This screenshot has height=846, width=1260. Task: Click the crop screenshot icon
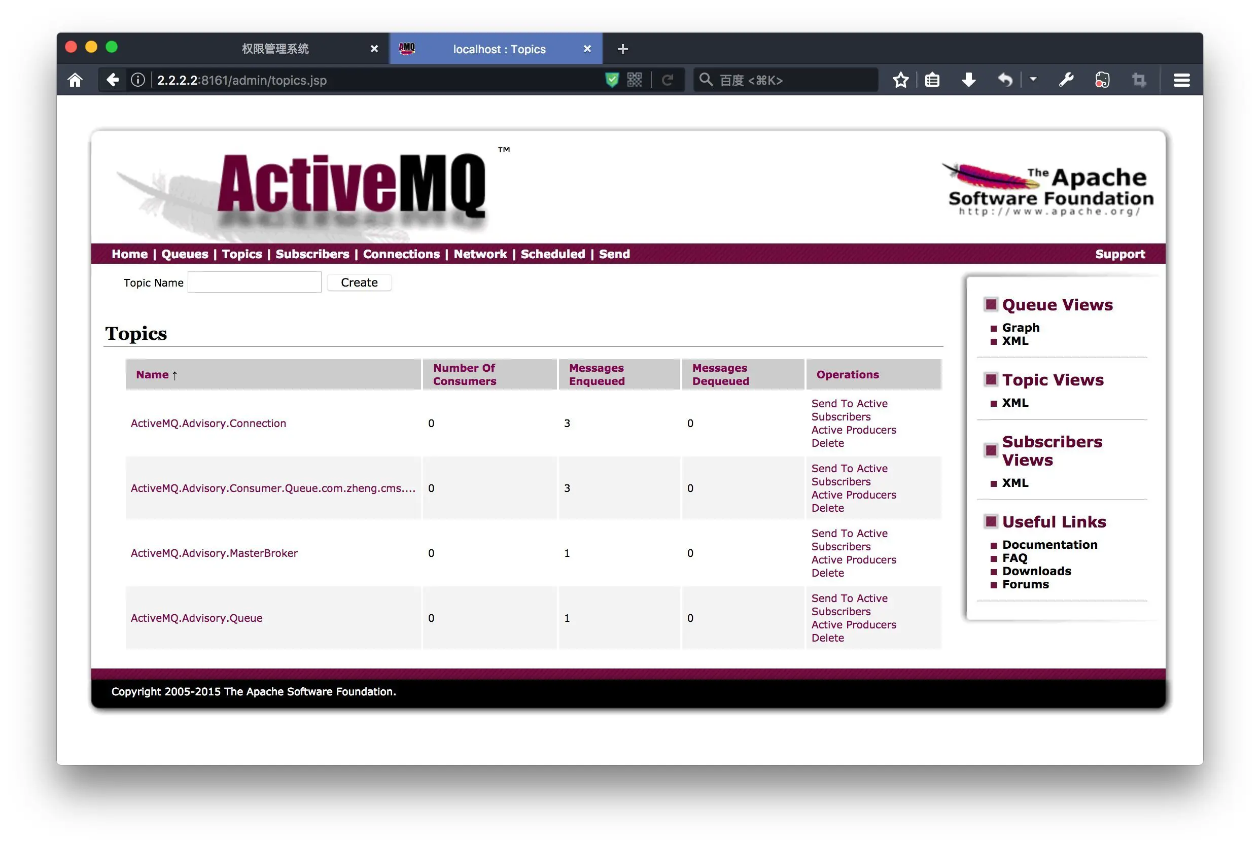(x=1139, y=81)
